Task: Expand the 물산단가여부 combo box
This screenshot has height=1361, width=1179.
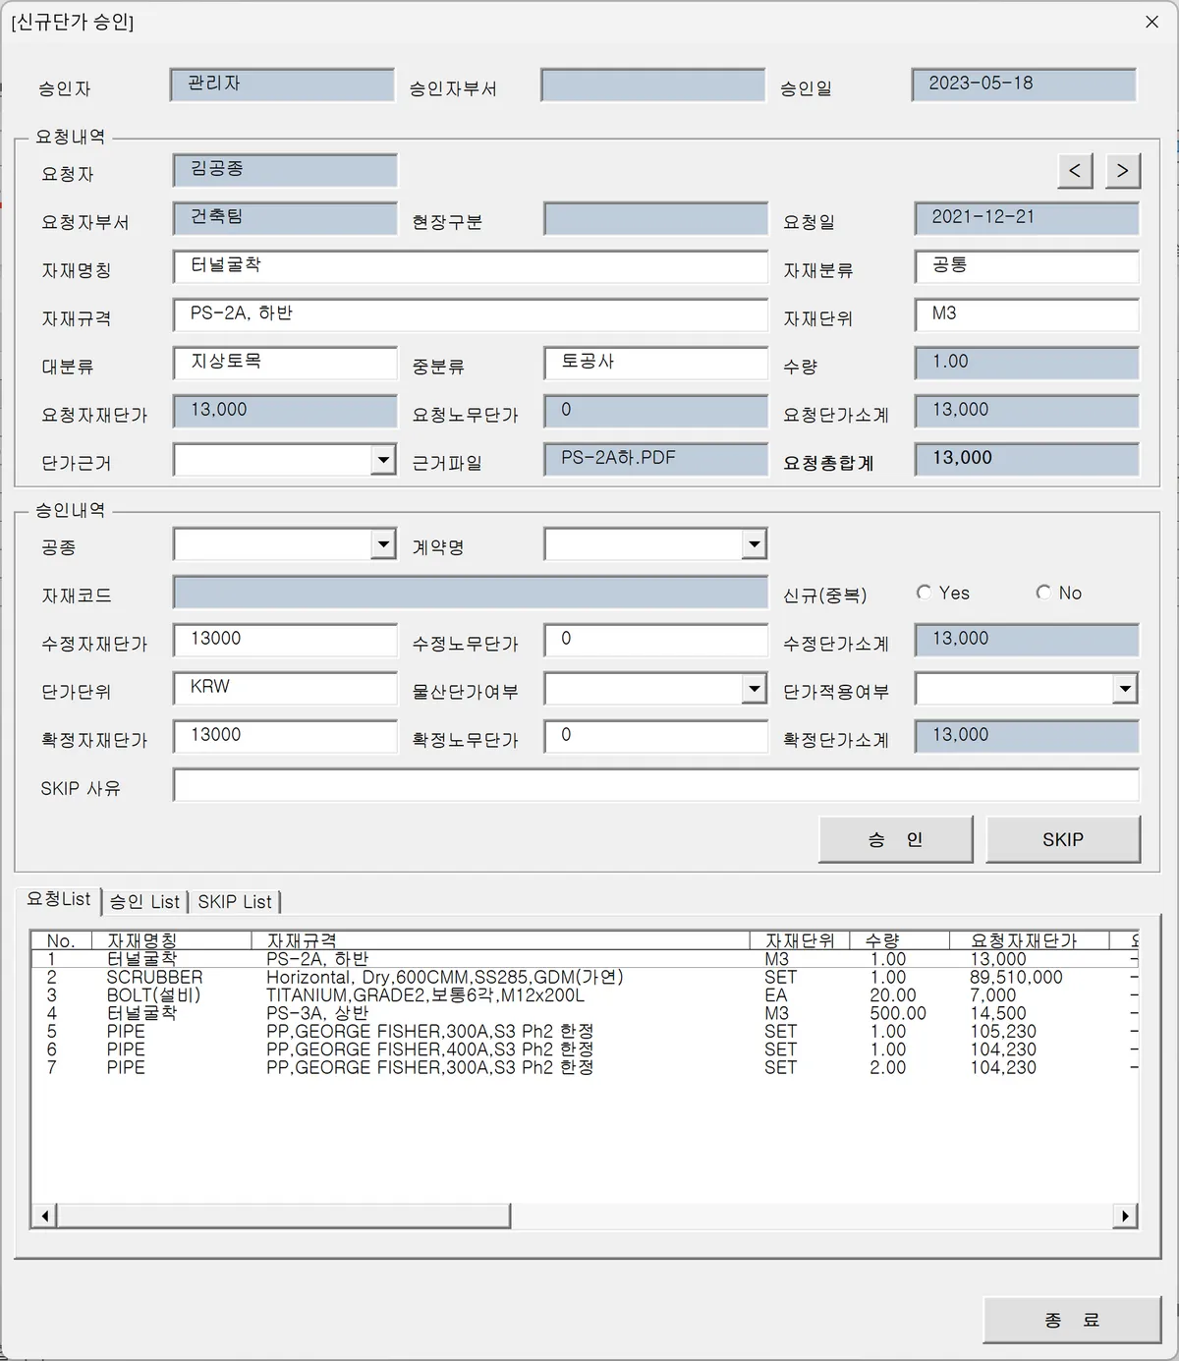Action: (x=755, y=689)
